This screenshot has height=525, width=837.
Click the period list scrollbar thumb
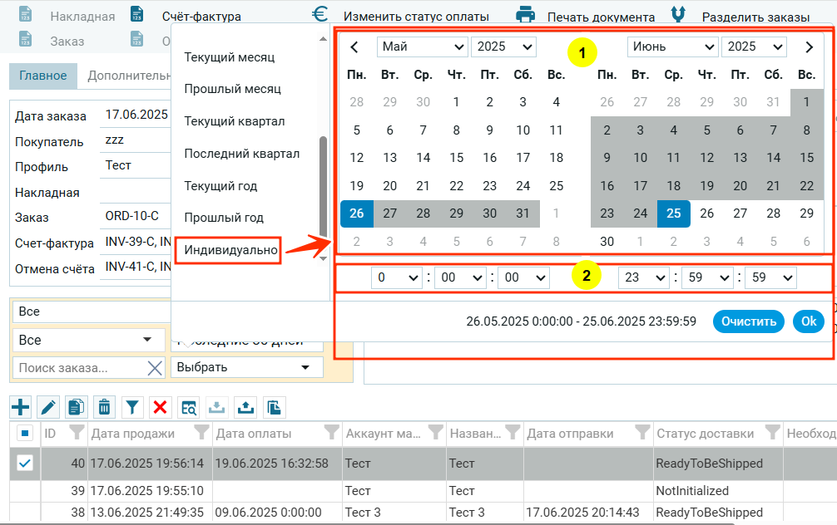click(323, 187)
